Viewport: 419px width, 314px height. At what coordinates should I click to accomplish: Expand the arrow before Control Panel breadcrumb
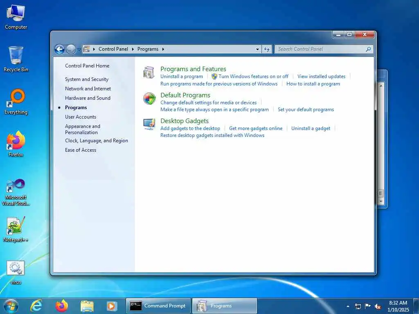[94, 49]
